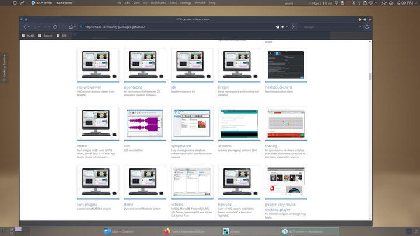420x236 pixels.
Task: Open the symphytum package link
Action: click(x=181, y=146)
